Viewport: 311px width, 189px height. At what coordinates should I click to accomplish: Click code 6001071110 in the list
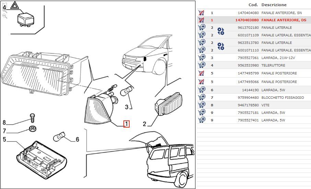[x=248, y=50]
